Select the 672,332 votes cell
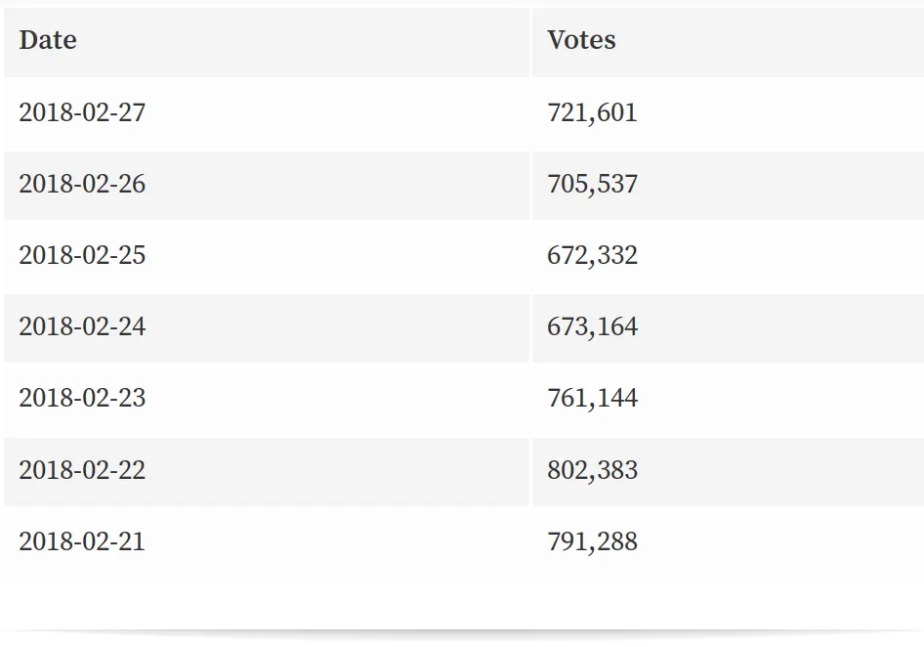The image size is (924, 647). click(729, 257)
